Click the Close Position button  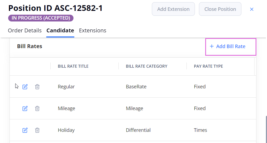pyautogui.click(x=220, y=9)
